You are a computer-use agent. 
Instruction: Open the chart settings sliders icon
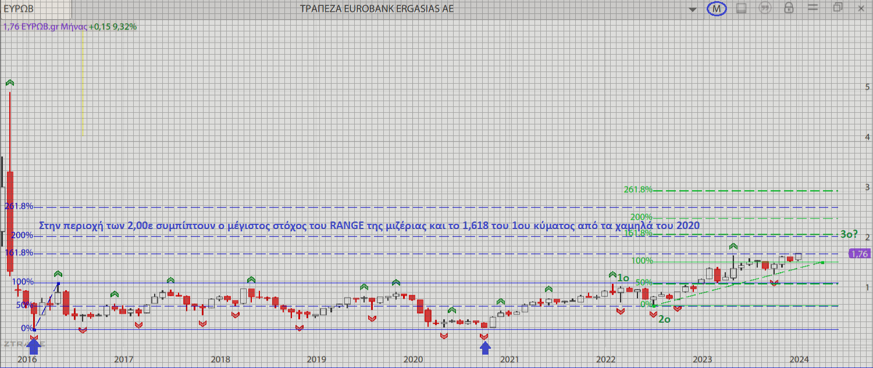(813, 8)
